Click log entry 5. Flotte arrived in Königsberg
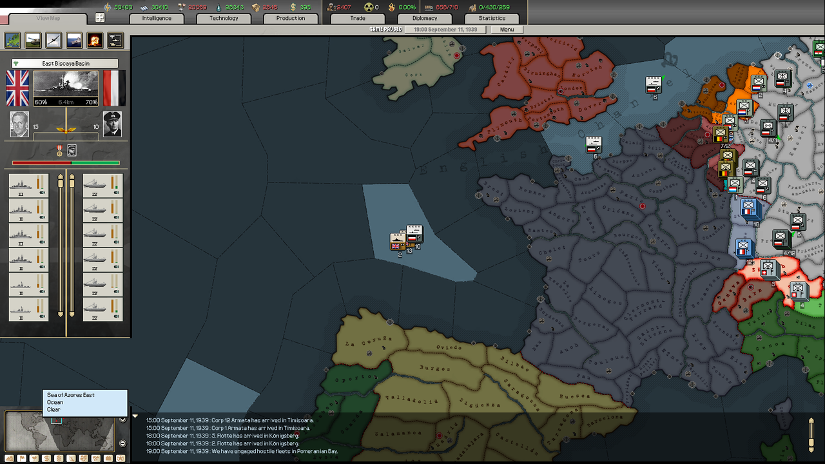The image size is (825, 464). (222, 436)
